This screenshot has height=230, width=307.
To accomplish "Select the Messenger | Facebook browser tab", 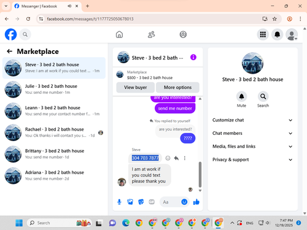I will click(x=47, y=6).
